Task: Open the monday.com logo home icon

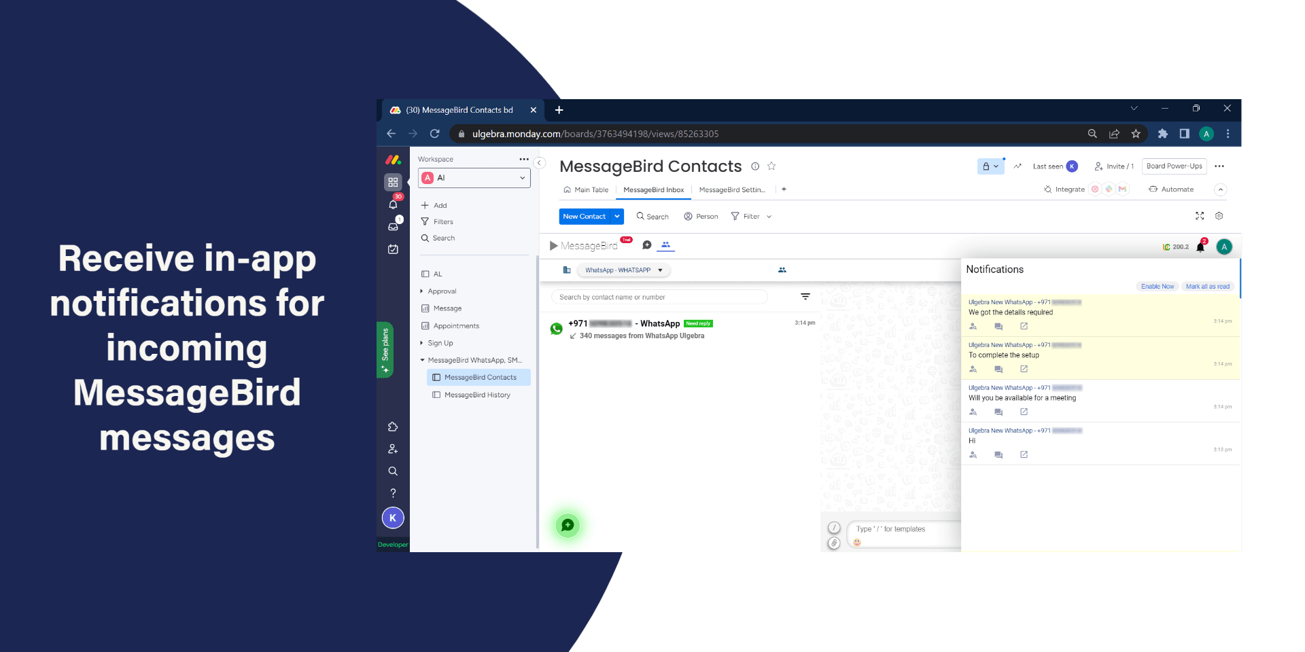Action: [393, 160]
